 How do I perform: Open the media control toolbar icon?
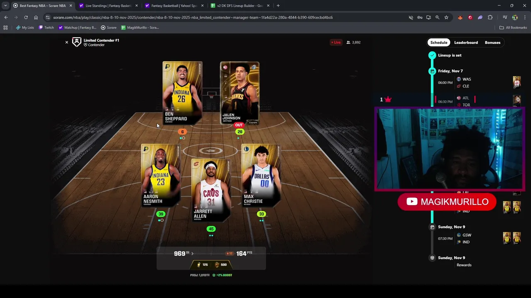point(505,17)
